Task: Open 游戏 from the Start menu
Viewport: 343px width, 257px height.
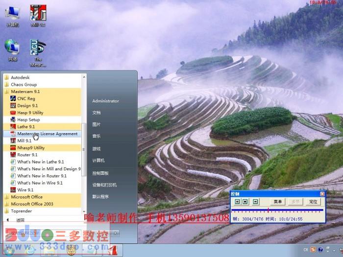Action: click(x=96, y=149)
